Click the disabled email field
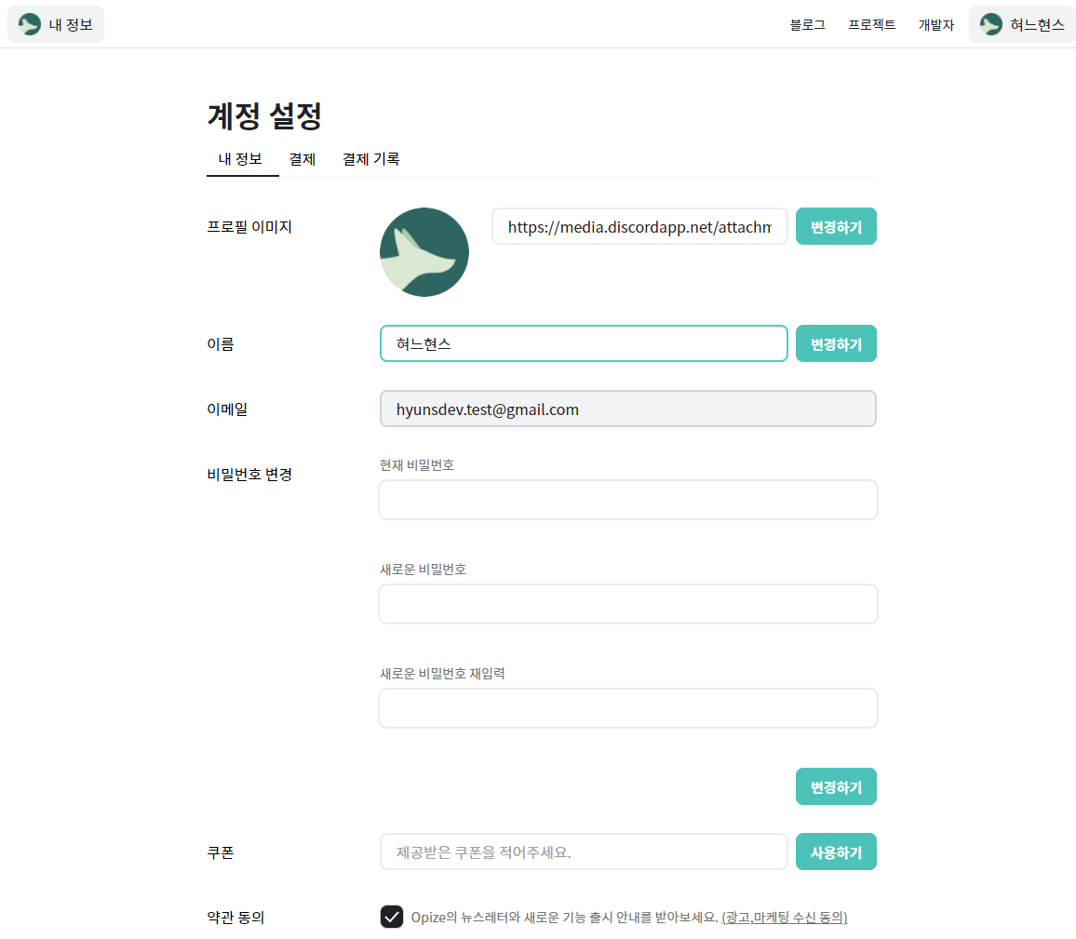 (628, 409)
